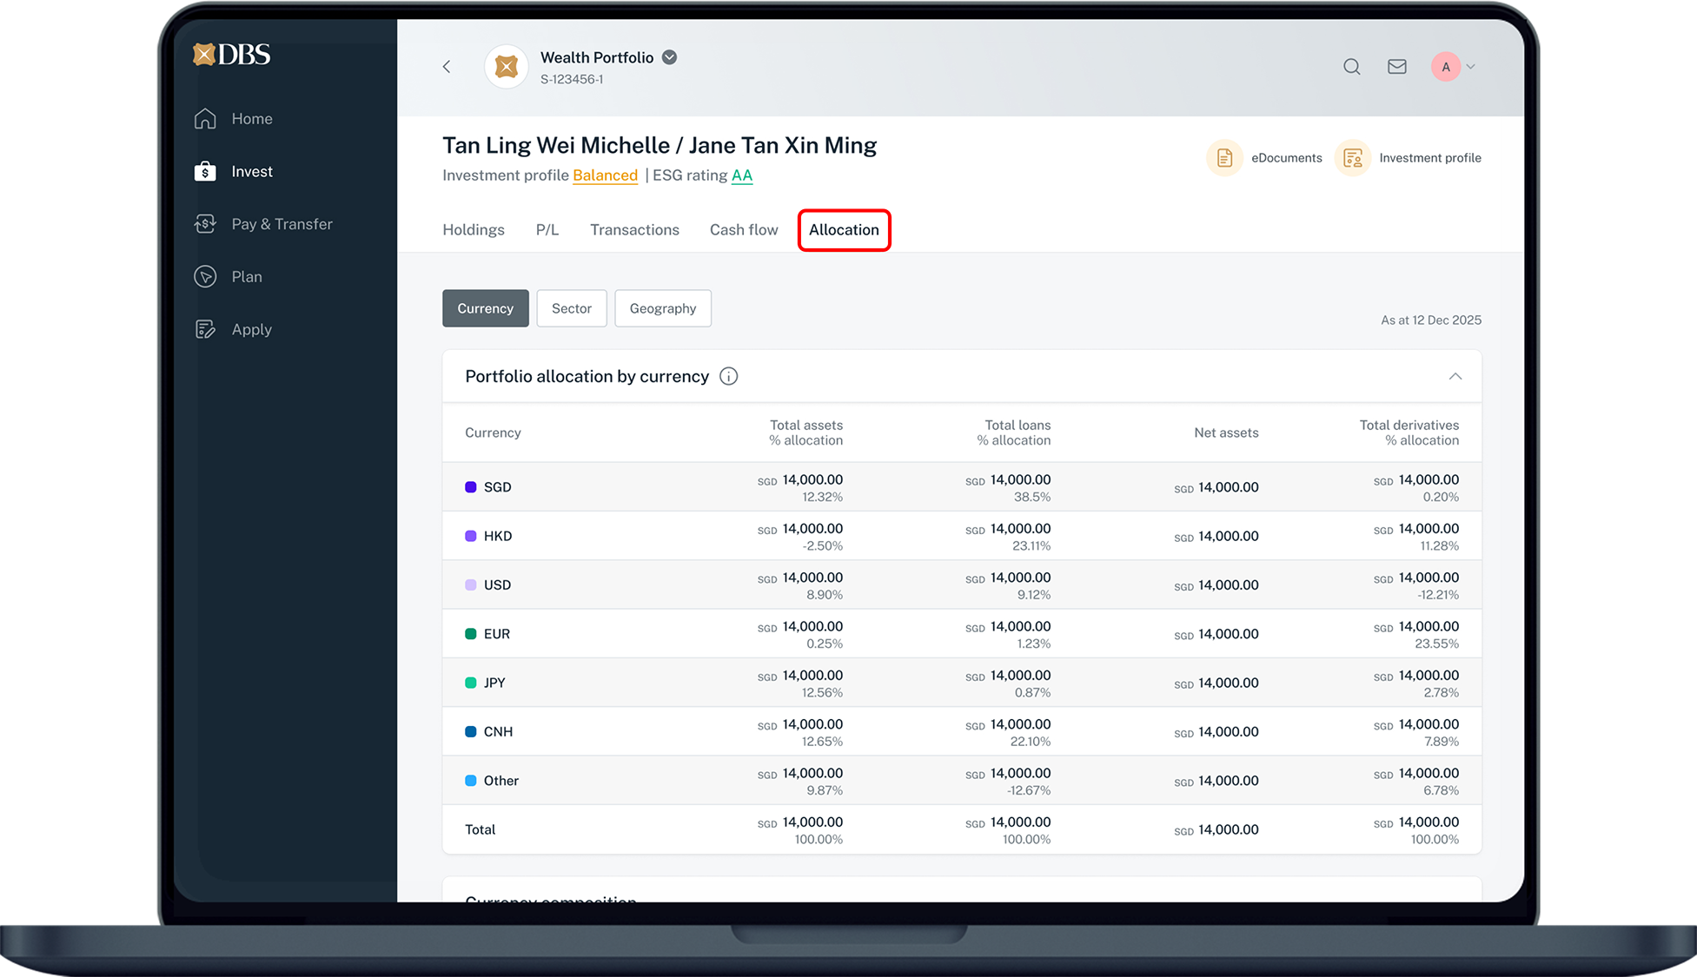Switch to the Sector view toggle
Image resolution: width=1697 pixels, height=977 pixels.
(571, 308)
